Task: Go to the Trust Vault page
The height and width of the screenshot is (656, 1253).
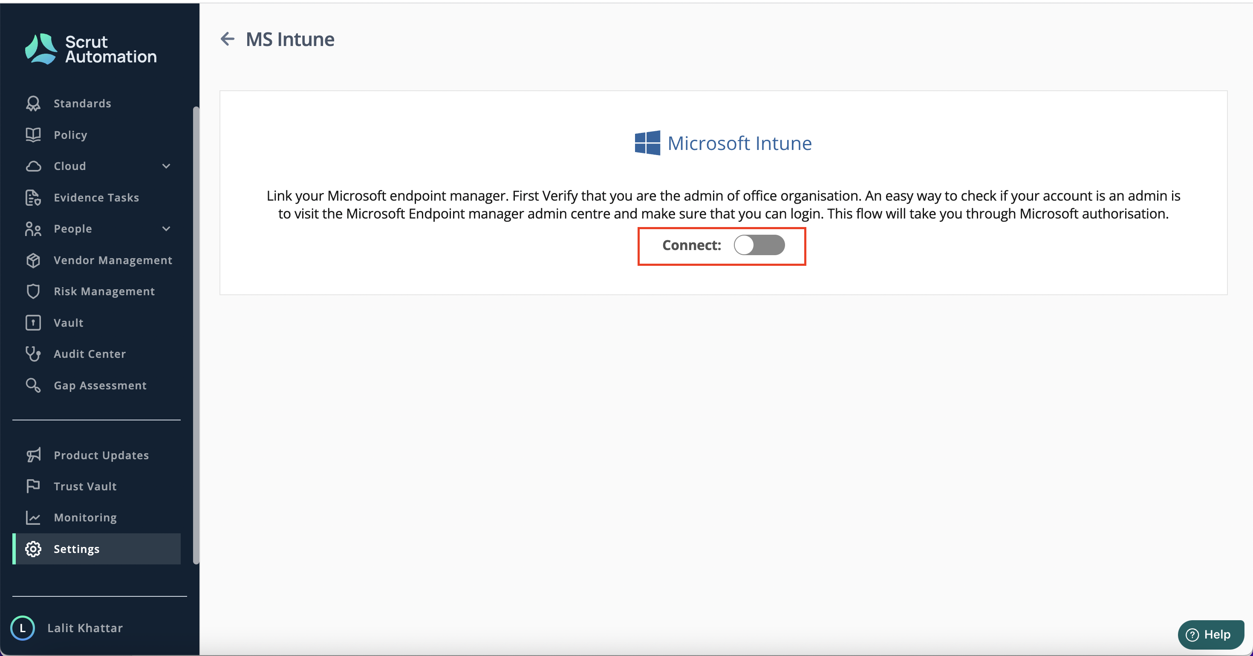Action: [96, 486]
